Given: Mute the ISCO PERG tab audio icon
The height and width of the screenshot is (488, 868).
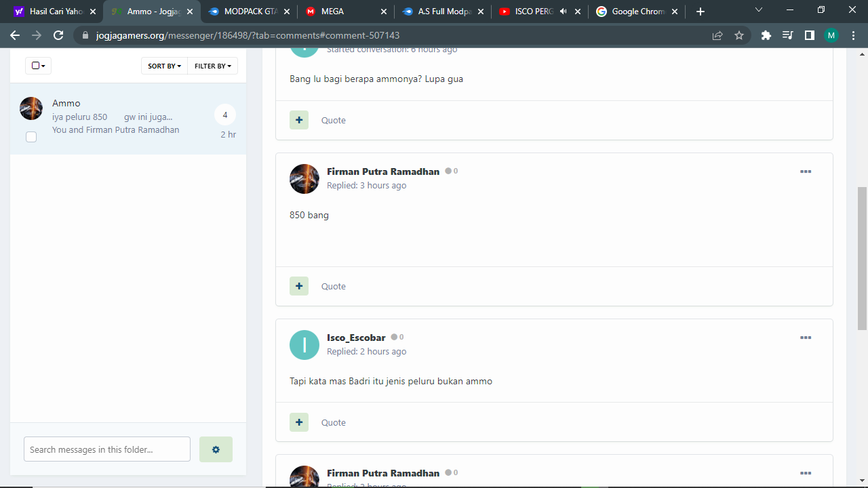Looking at the screenshot, I should coord(563,12).
